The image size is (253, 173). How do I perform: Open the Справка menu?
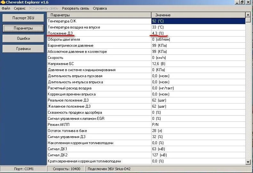[100, 8]
